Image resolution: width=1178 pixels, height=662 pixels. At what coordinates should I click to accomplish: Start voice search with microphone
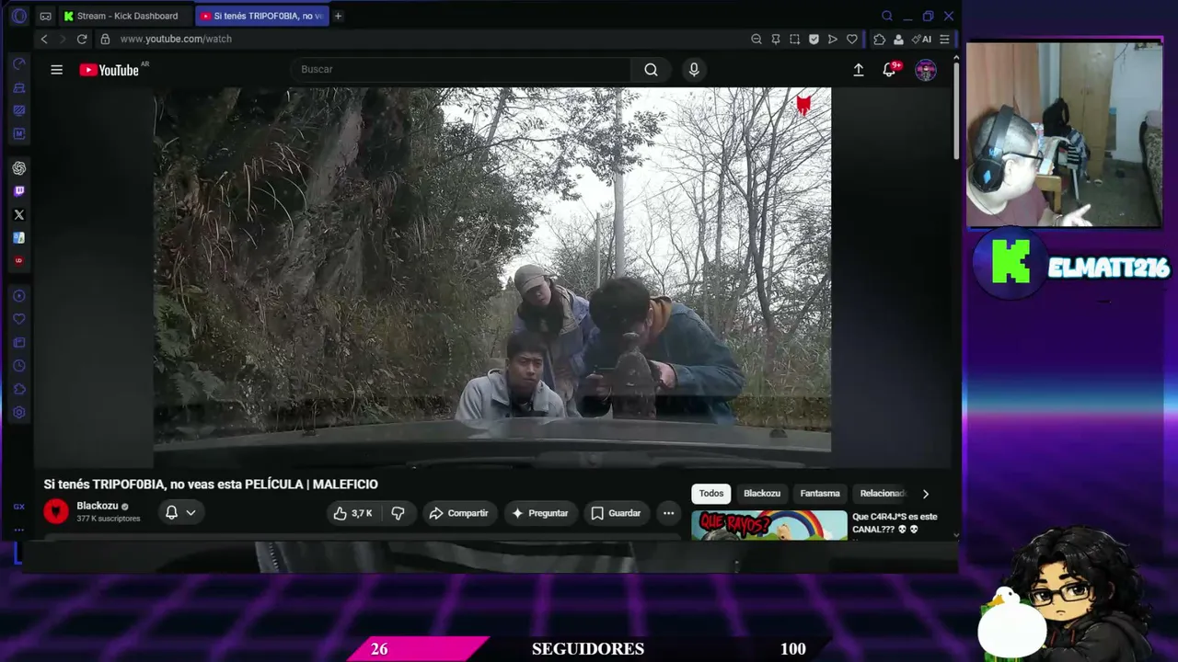[x=694, y=70]
